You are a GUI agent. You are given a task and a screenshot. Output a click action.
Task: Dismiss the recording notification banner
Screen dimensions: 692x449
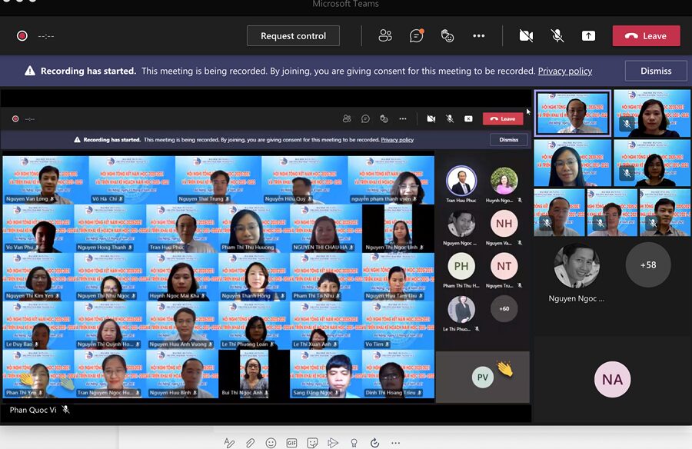655,71
